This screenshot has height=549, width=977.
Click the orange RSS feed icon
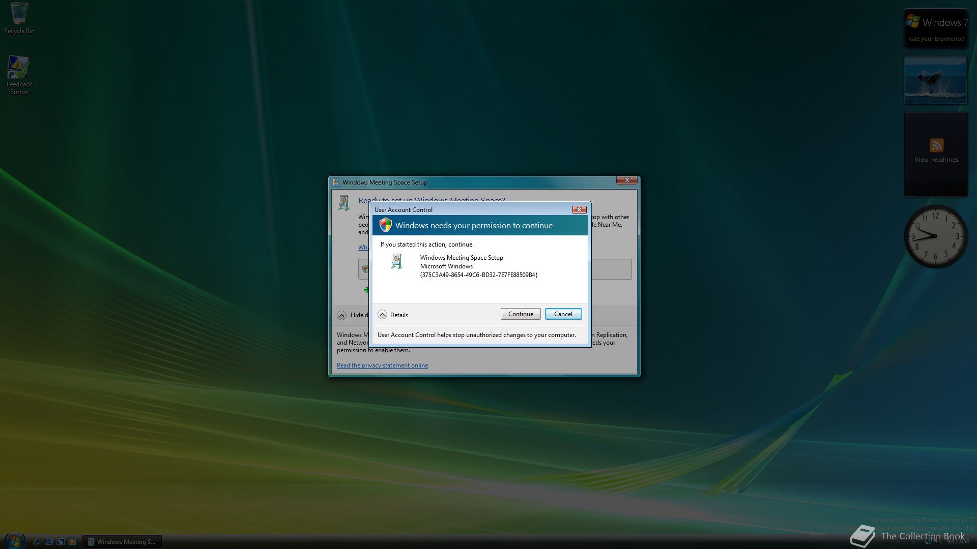click(936, 145)
